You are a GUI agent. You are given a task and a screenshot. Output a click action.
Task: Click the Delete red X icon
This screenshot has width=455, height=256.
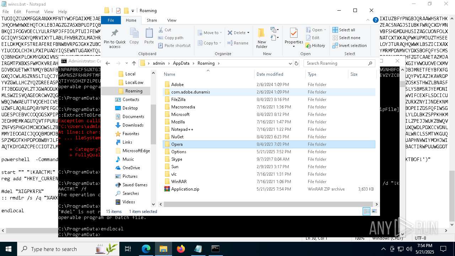230,33
